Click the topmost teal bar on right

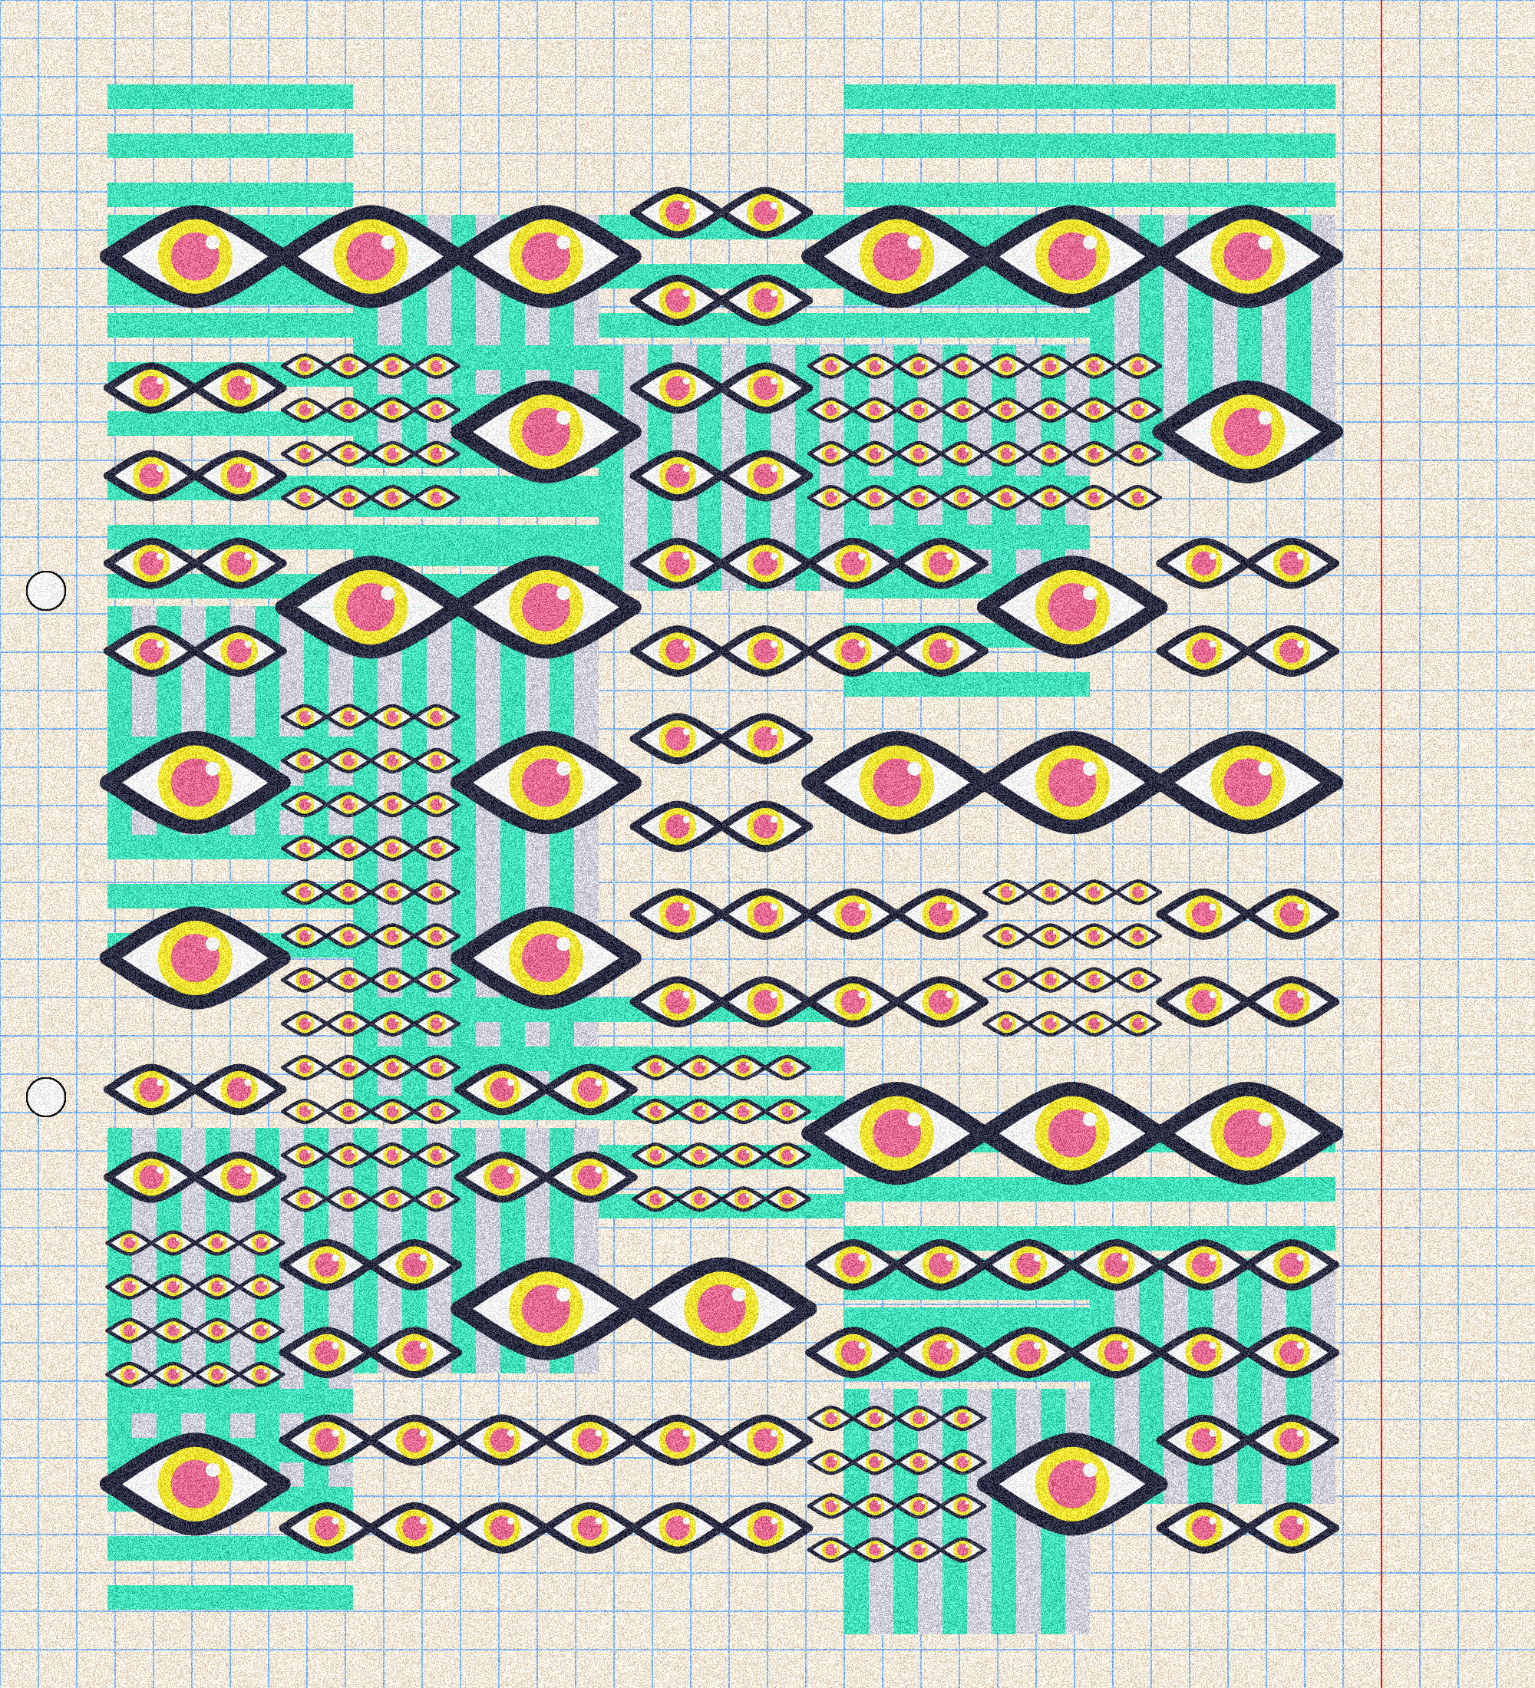tap(1088, 96)
